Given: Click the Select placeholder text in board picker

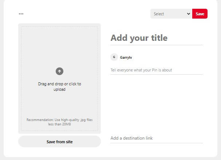Looking at the screenshot, I should [x=159, y=14].
